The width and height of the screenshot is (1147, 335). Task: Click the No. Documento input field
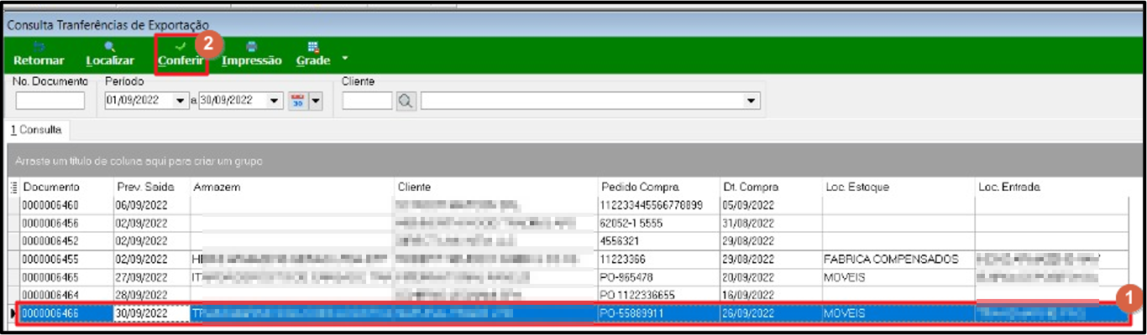coord(50,100)
